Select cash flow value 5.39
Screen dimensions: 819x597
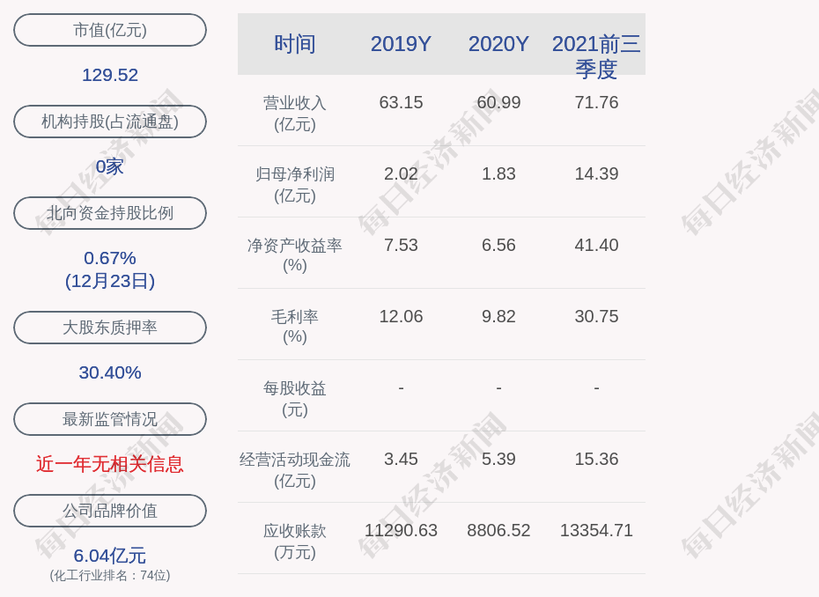click(498, 459)
